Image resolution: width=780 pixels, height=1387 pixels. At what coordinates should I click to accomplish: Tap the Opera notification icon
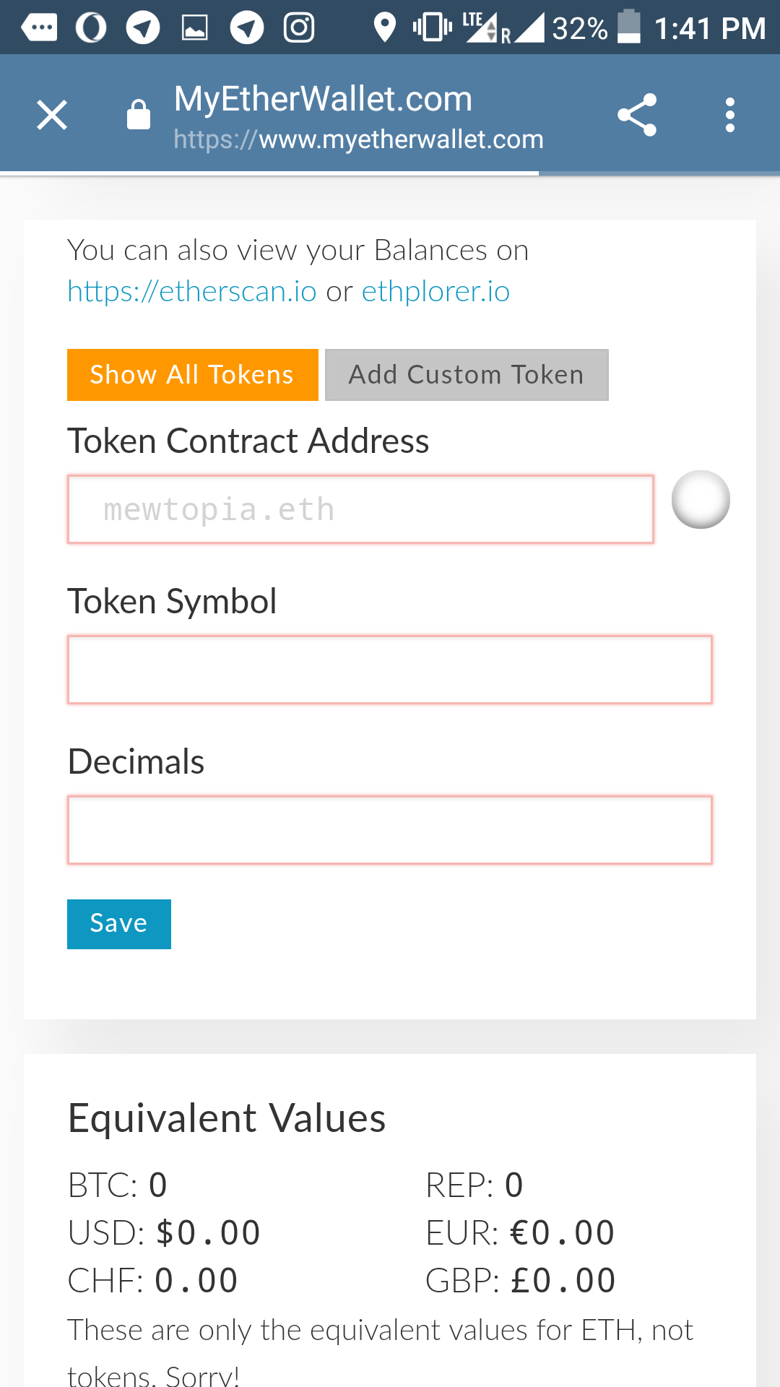[91, 27]
